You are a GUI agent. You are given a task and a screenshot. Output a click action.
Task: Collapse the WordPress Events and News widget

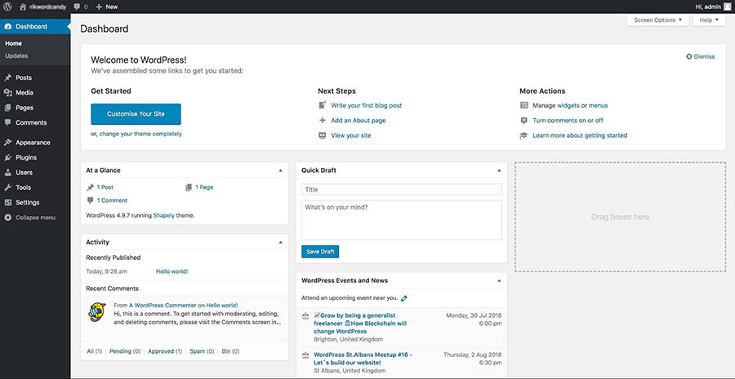499,280
